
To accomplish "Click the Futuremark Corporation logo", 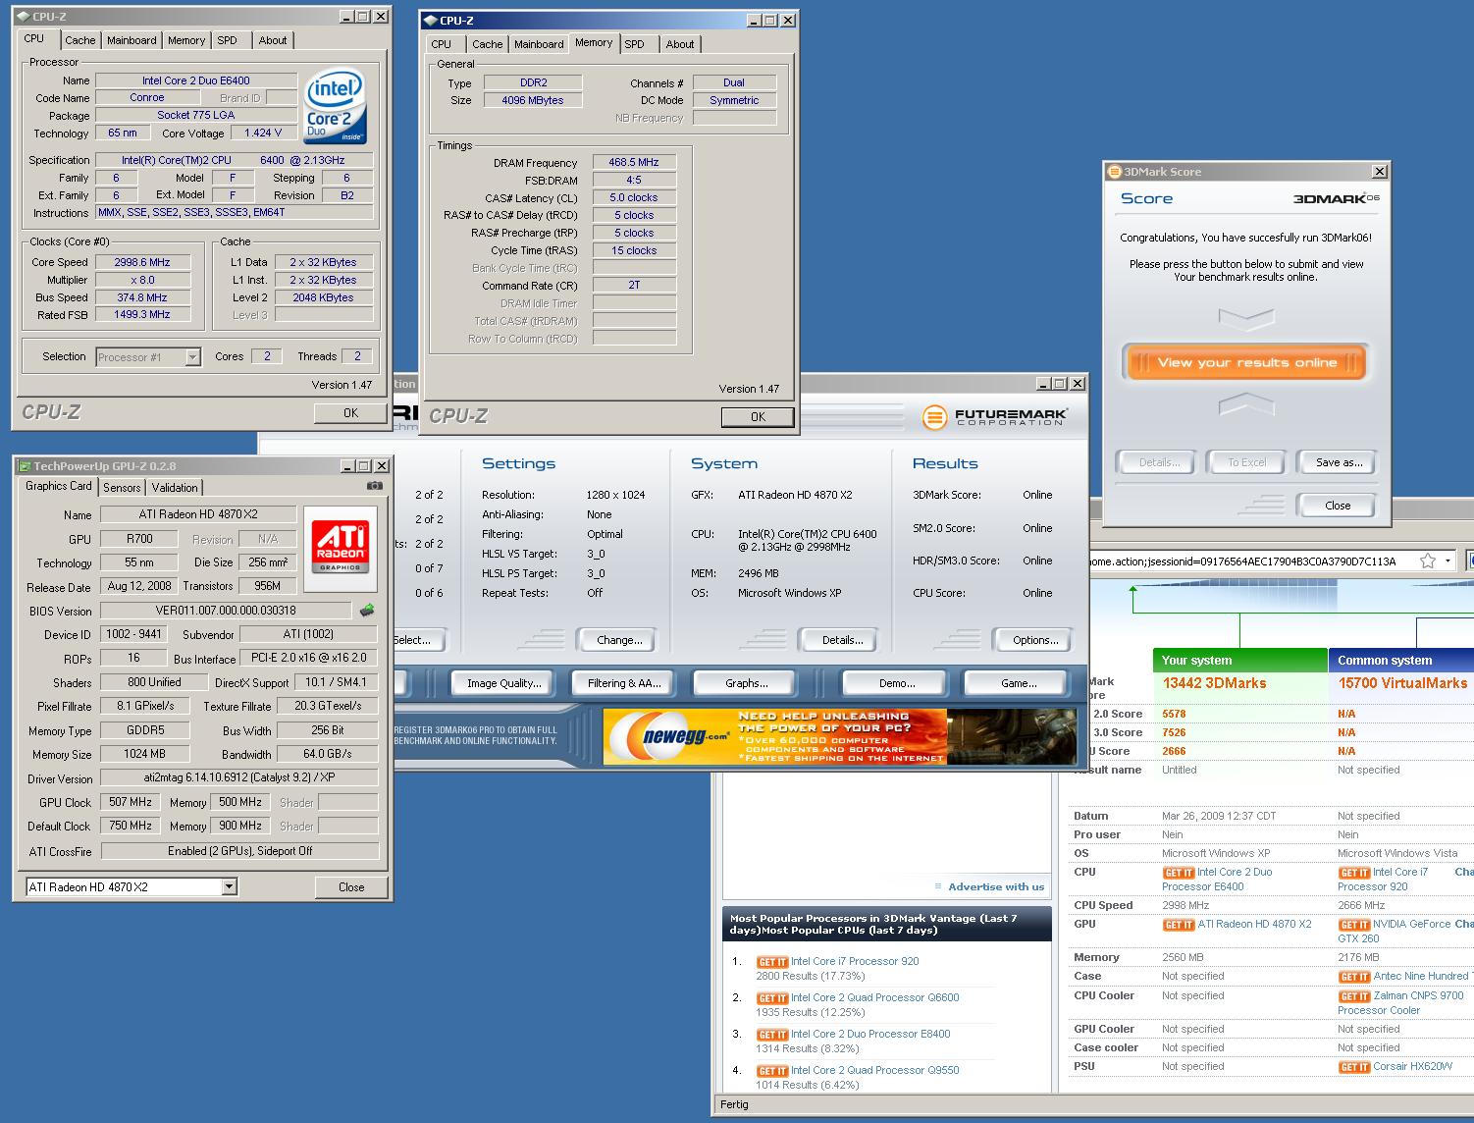I will click(x=994, y=417).
